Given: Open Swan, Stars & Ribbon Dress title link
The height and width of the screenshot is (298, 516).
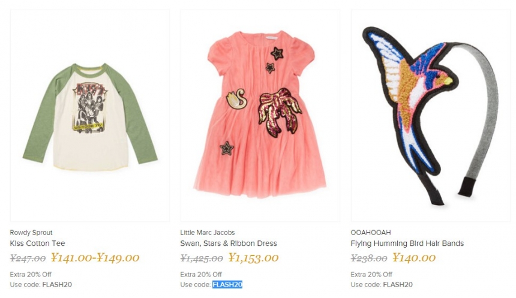Looking at the screenshot, I should coord(229,243).
